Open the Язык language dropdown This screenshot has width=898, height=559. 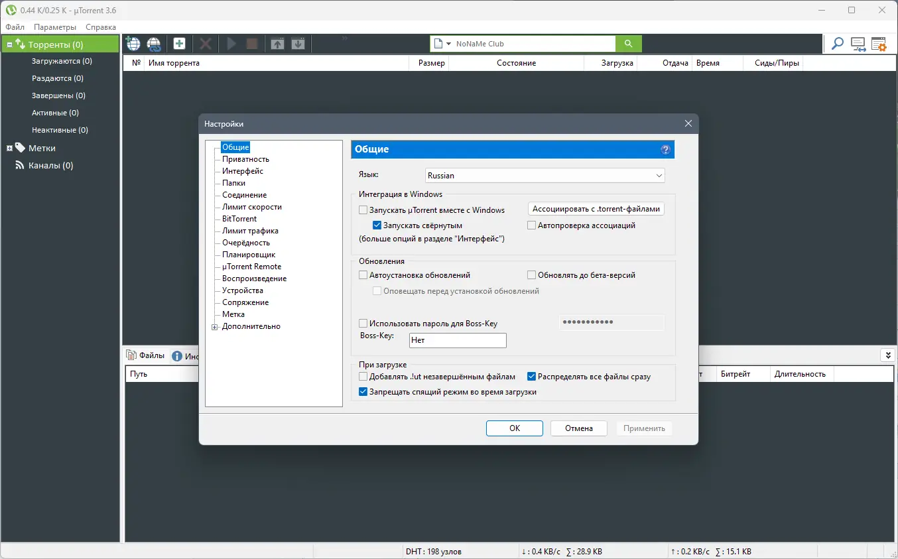(x=545, y=176)
